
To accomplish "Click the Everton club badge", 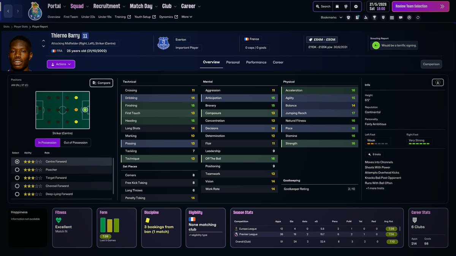I will (x=163, y=43).
